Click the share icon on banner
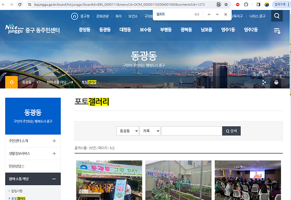This screenshot has height=200, width=291. [264, 82]
